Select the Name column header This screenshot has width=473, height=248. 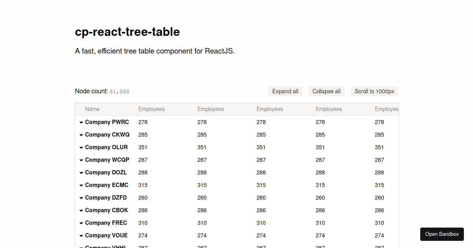[x=92, y=109]
